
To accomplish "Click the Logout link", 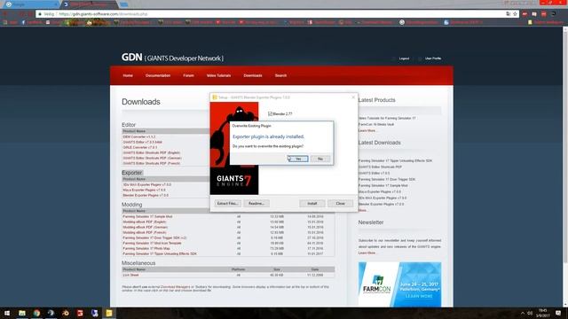I will pyautogui.click(x=404, y=58).
